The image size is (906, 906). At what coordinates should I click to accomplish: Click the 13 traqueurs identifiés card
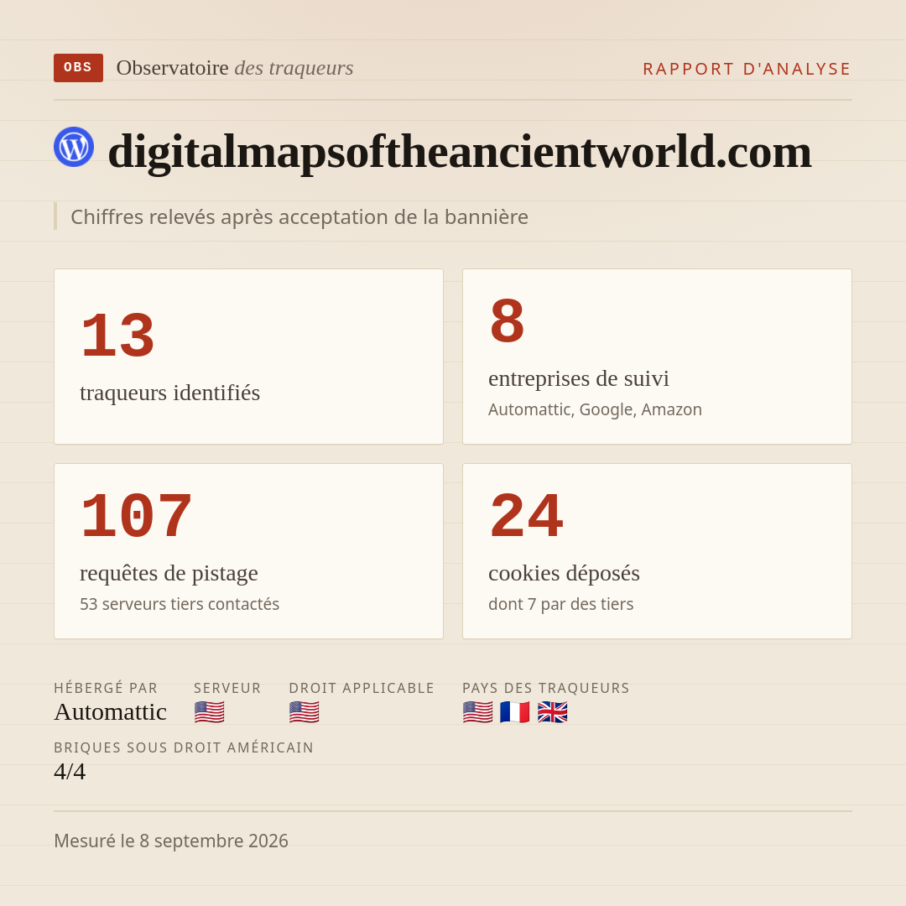point(248,357)
